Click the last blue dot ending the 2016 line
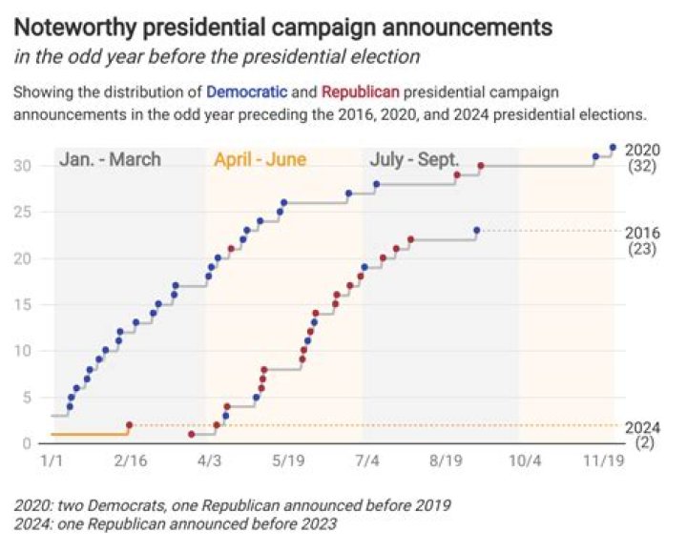Viewport: 687px width, 553px height. point(476,230)
